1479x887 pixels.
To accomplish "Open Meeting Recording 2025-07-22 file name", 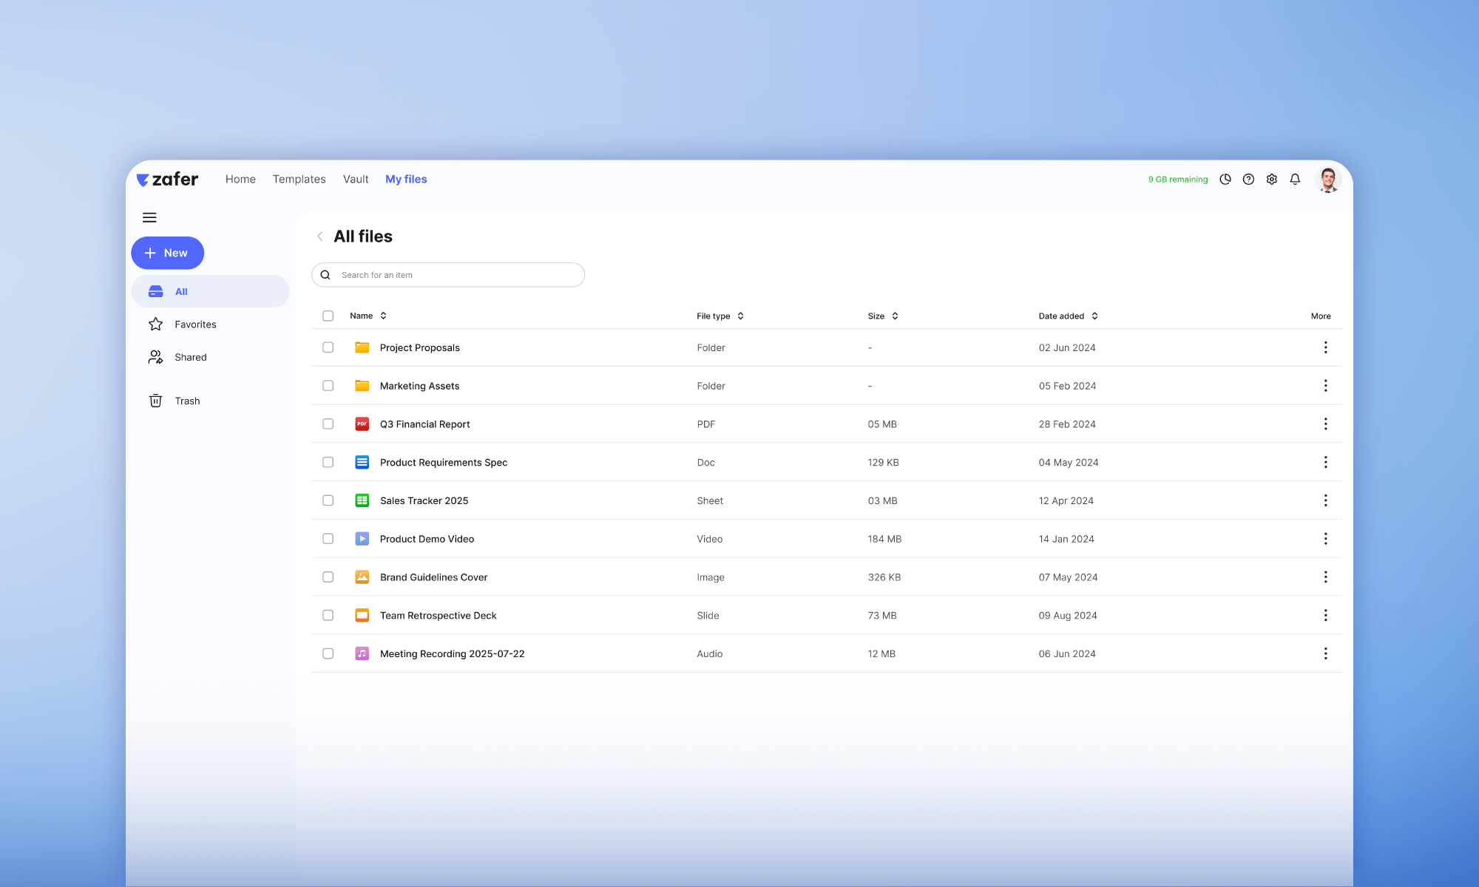I will tap(452, 653).
